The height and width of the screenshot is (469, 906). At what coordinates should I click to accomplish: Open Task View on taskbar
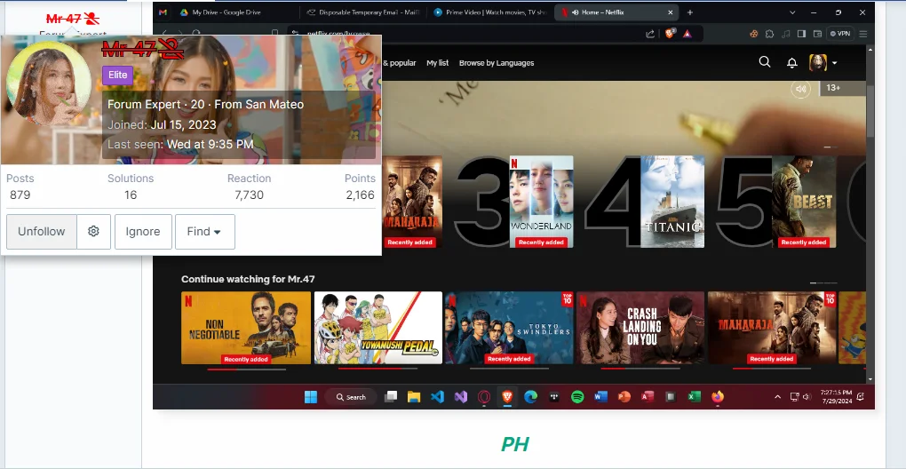[391, 397]
